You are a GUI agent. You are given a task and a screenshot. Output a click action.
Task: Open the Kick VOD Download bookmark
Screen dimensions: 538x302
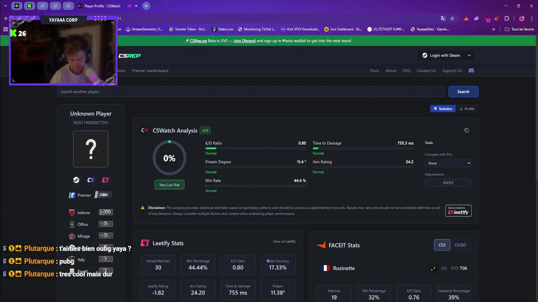coord(300,29)
